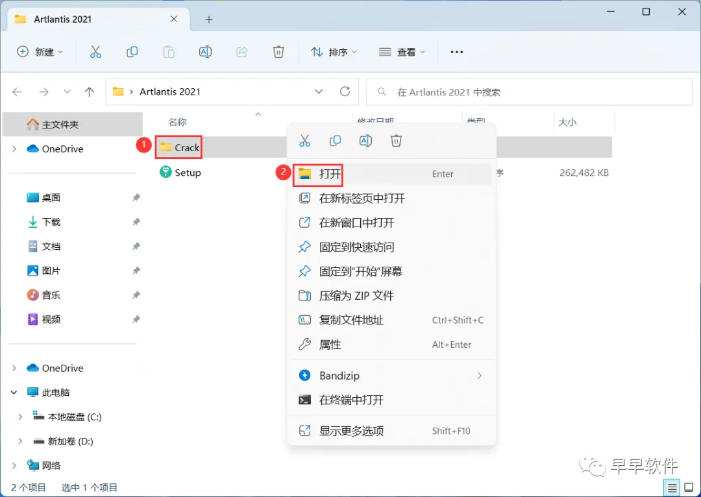Click the cut icon in the toolbar
The width and height of the screenshot is (701, 497).
point(95,52)
